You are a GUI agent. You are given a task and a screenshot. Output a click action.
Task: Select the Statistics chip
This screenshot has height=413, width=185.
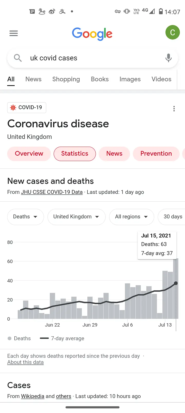point(75,154)
